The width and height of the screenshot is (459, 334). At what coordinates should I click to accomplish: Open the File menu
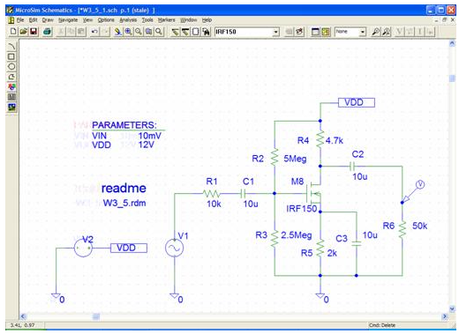[x=20, y=20]
